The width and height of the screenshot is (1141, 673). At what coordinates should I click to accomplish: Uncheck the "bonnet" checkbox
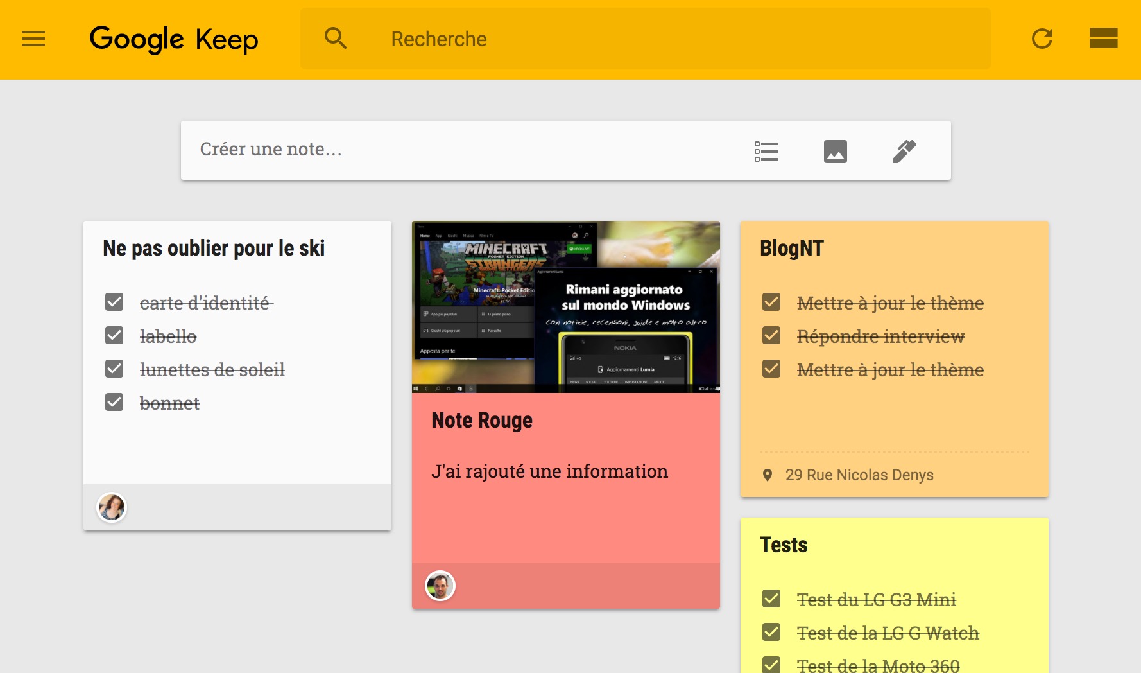tap(114, 402)
